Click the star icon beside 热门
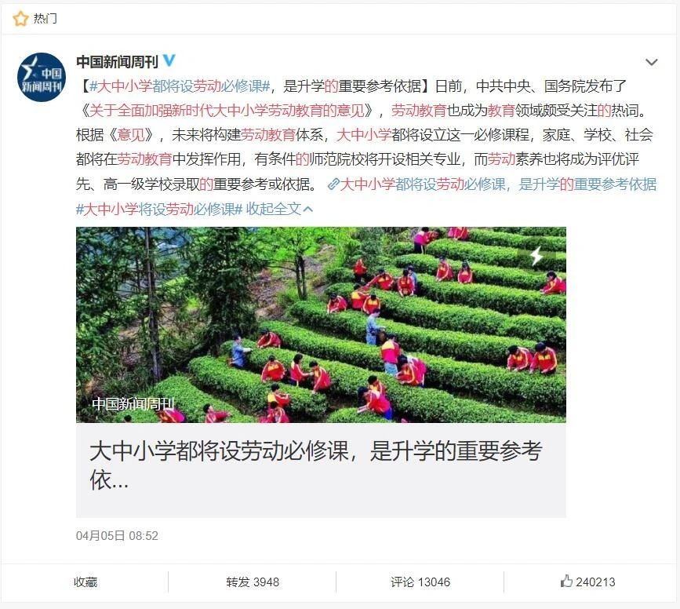Image resolution: width=680 pixels, height=609 pixels. pyautogui.click(x=20, y=19)
